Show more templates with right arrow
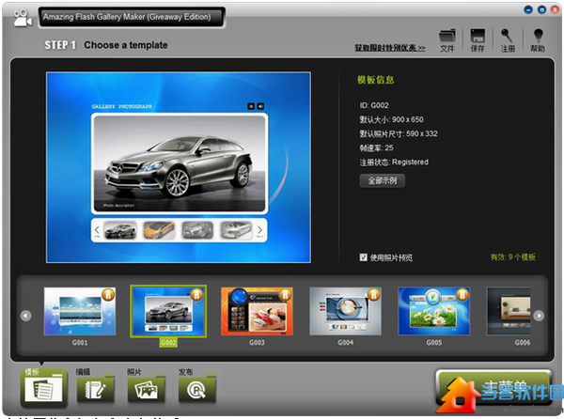The height and width of the screenshot is (419, 564). click(539, 316)
